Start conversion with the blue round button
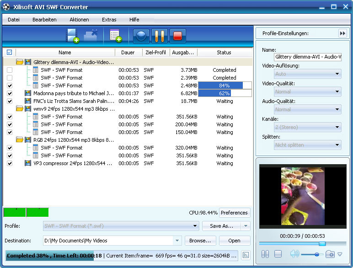Screen dimensions: 353x268 tap(141, 36)
